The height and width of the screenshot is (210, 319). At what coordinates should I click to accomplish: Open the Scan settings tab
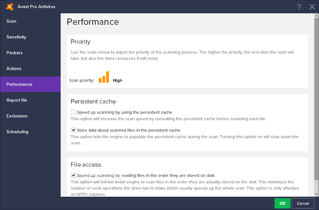point(11,21)
